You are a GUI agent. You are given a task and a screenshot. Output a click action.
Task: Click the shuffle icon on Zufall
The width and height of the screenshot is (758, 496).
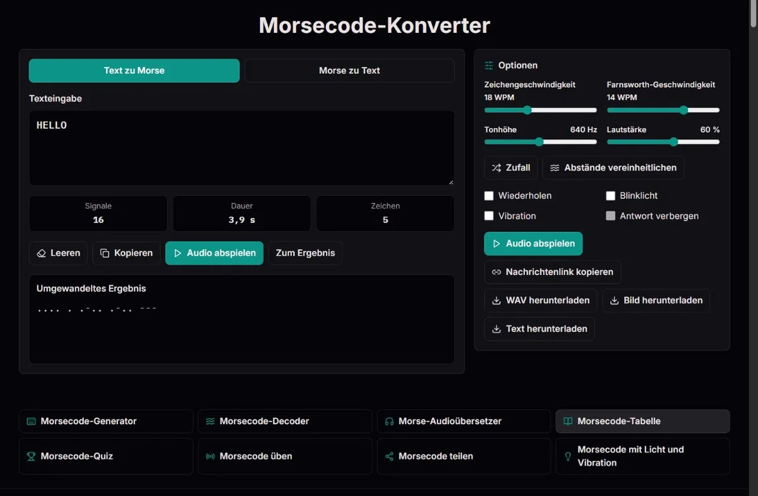496,168
